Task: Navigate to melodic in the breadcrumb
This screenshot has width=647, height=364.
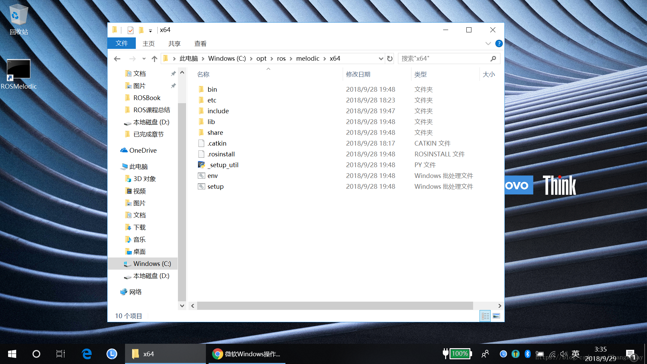Action: (x=307, y=59)
